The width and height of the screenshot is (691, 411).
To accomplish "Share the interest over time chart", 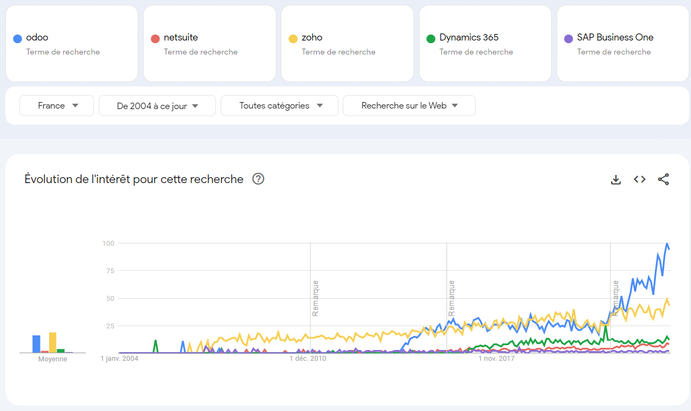I will pyautogui.click(x=663, y=179).
